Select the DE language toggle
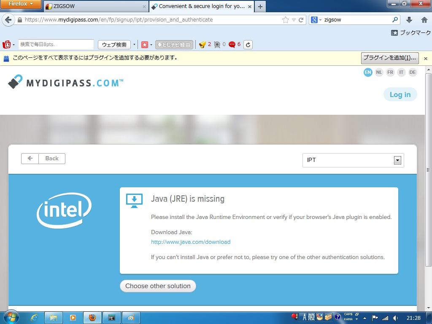Screen dimensions: 432x324 coord(413,73)
